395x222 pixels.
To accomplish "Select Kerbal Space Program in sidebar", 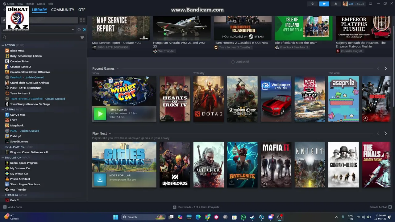I will tap(24, 163).
